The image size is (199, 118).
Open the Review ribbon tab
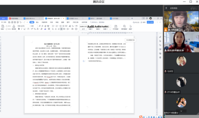[57, 22]
